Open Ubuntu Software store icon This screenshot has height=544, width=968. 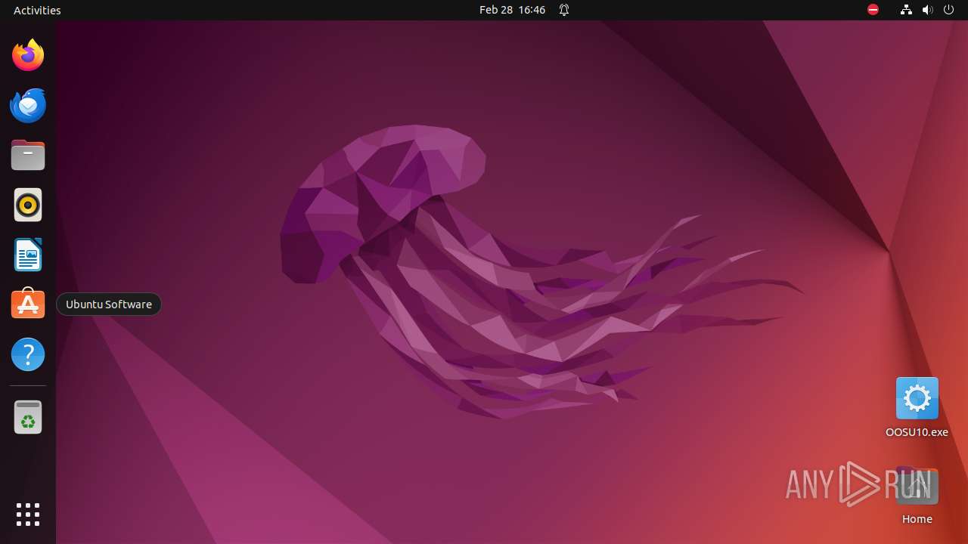coord(28,304)
